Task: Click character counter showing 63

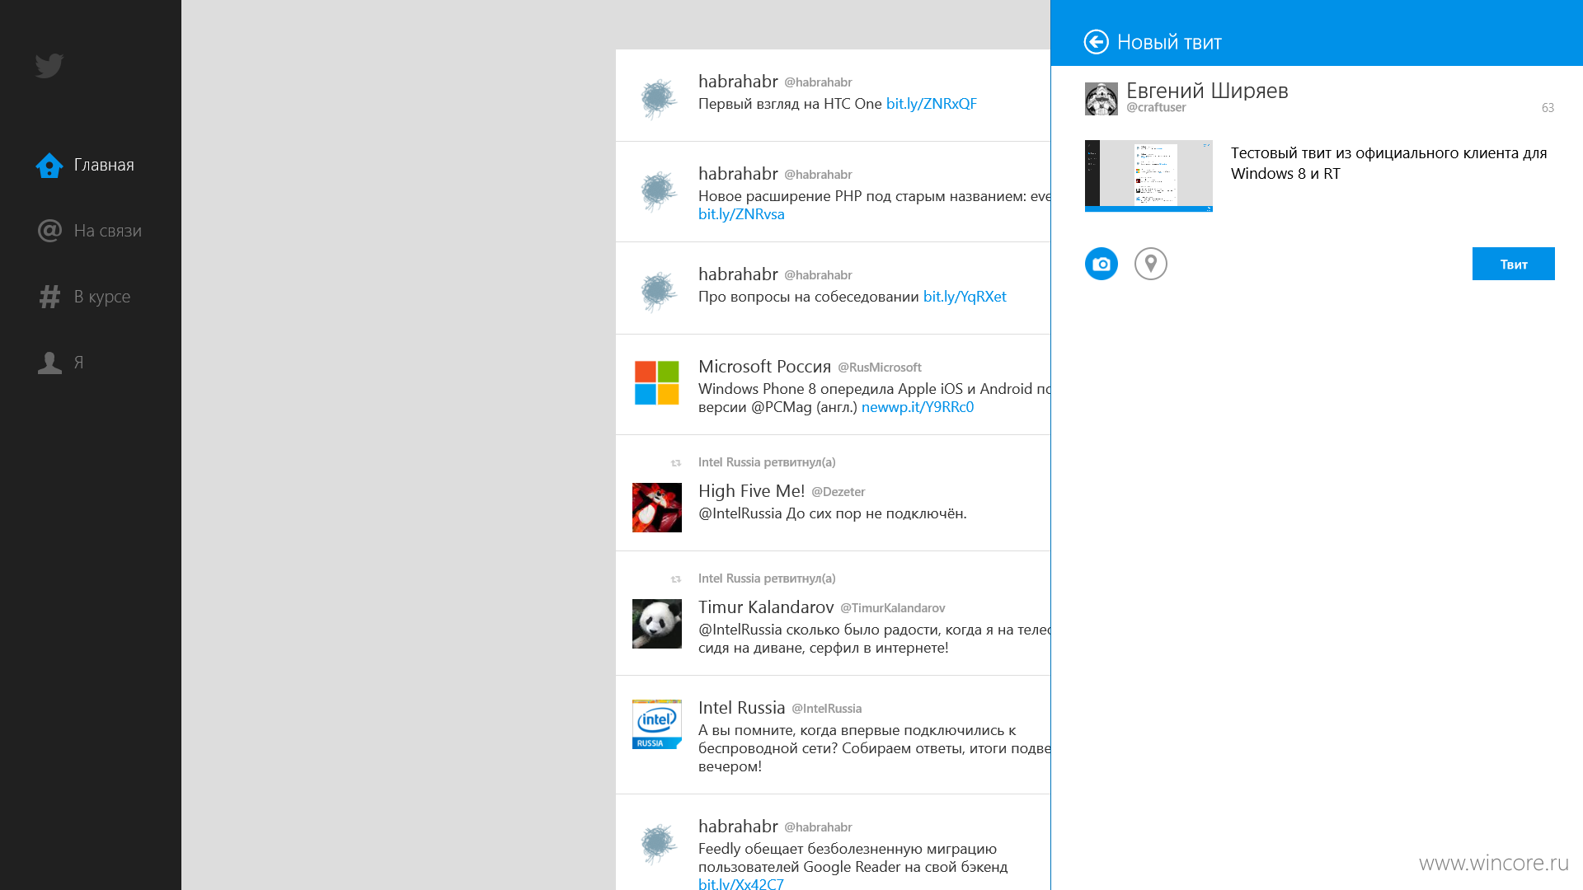Action: pos(1548,108)
